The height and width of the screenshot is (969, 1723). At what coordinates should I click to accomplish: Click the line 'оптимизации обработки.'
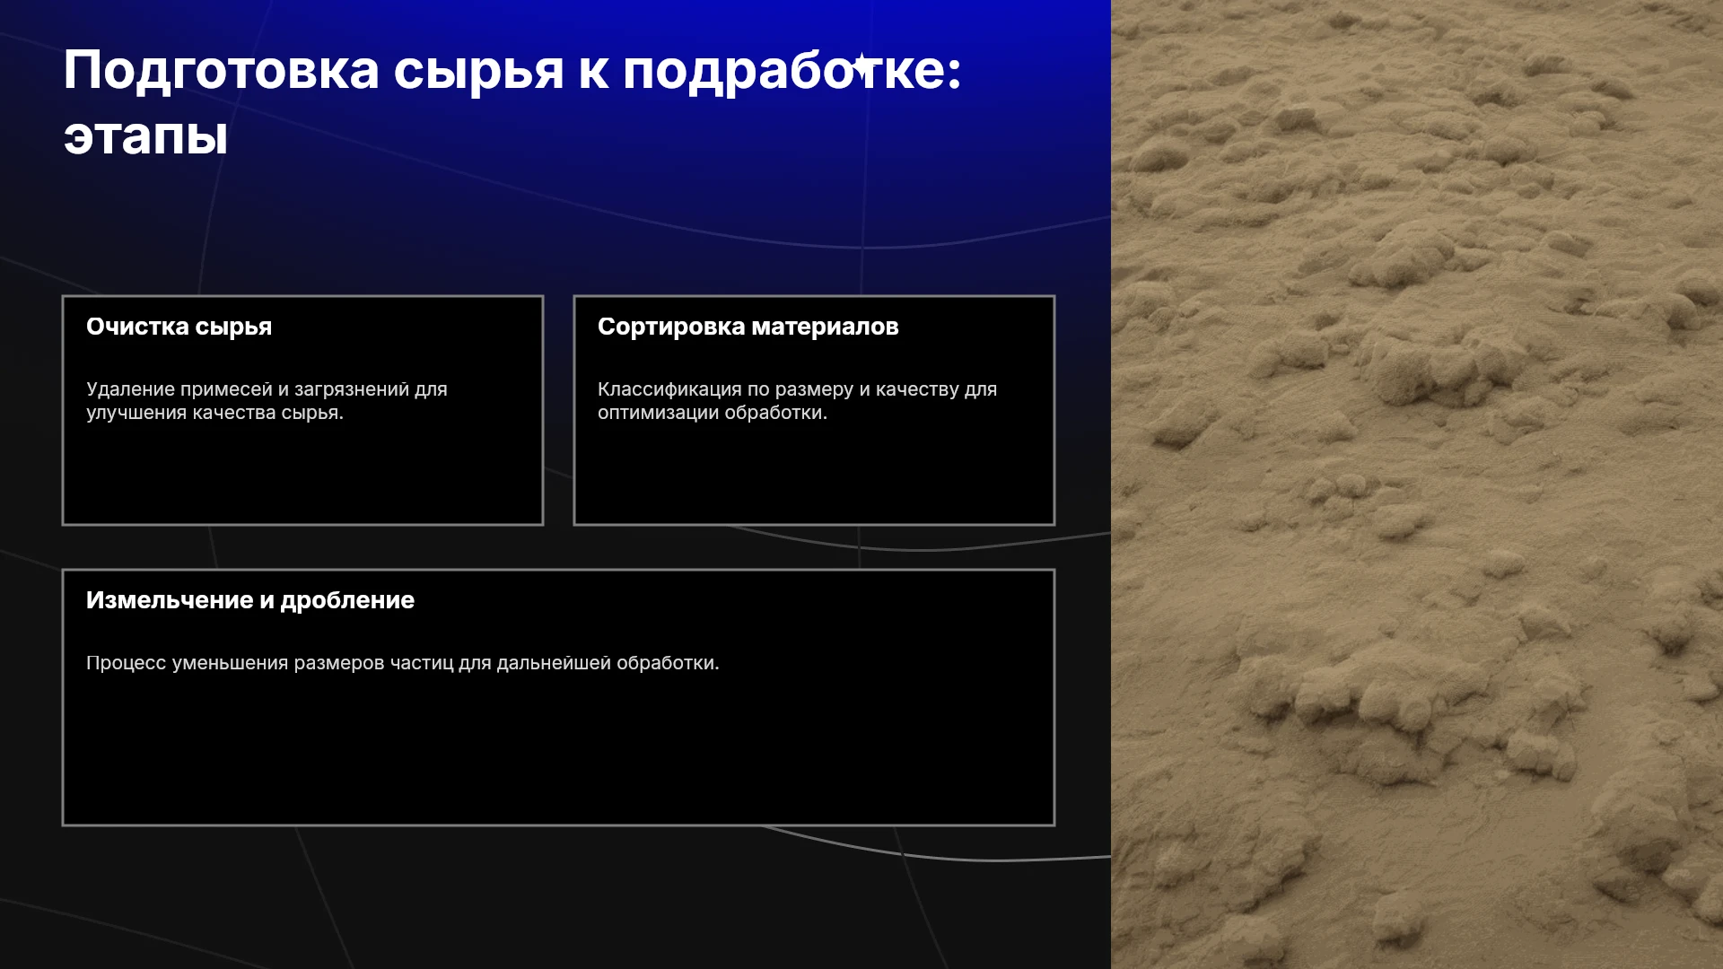[713, 413]
